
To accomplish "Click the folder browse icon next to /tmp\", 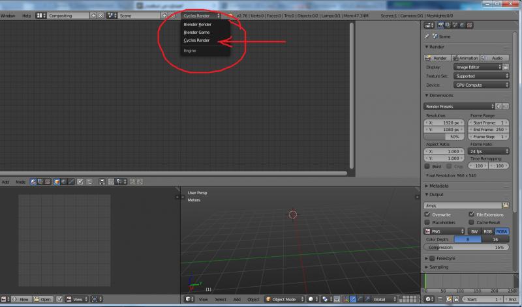I will [506, 205].
